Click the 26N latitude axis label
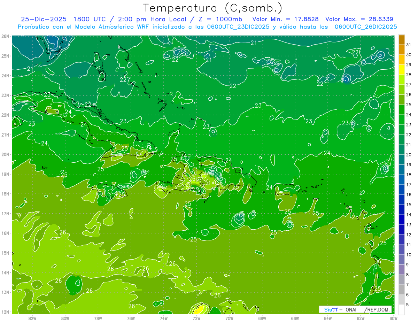Screen dimensions: 418x323 coord(5,36)
